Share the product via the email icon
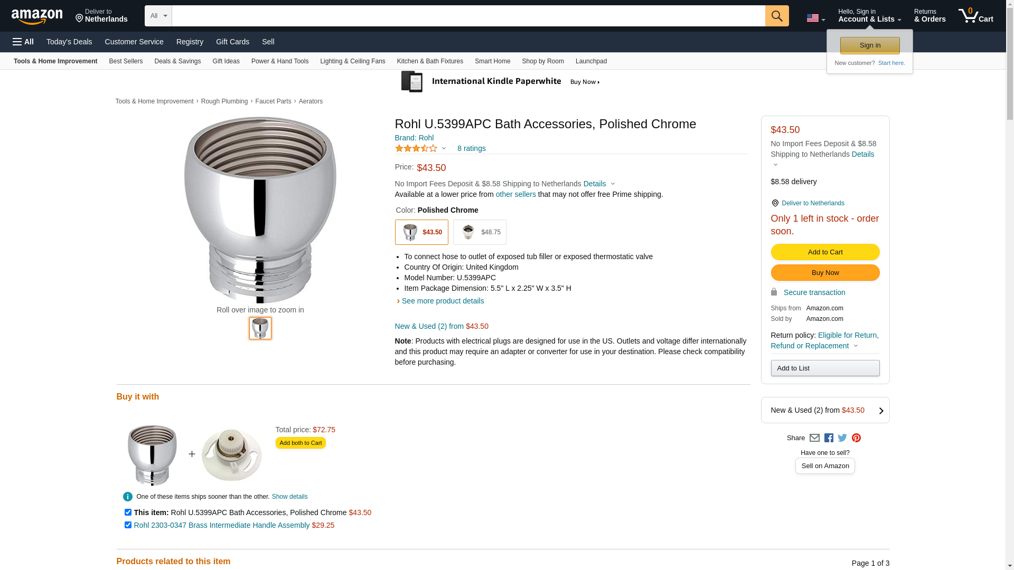Screen dimensions: 1014x570 click(814, 438)
